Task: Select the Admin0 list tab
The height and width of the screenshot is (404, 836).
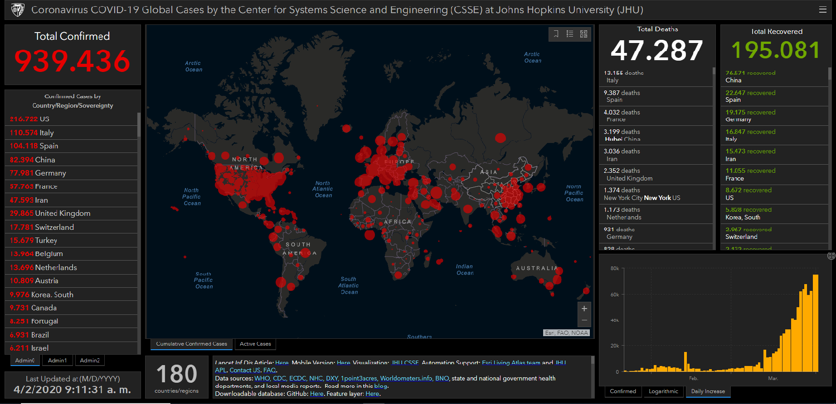Action: pos(24,361)
